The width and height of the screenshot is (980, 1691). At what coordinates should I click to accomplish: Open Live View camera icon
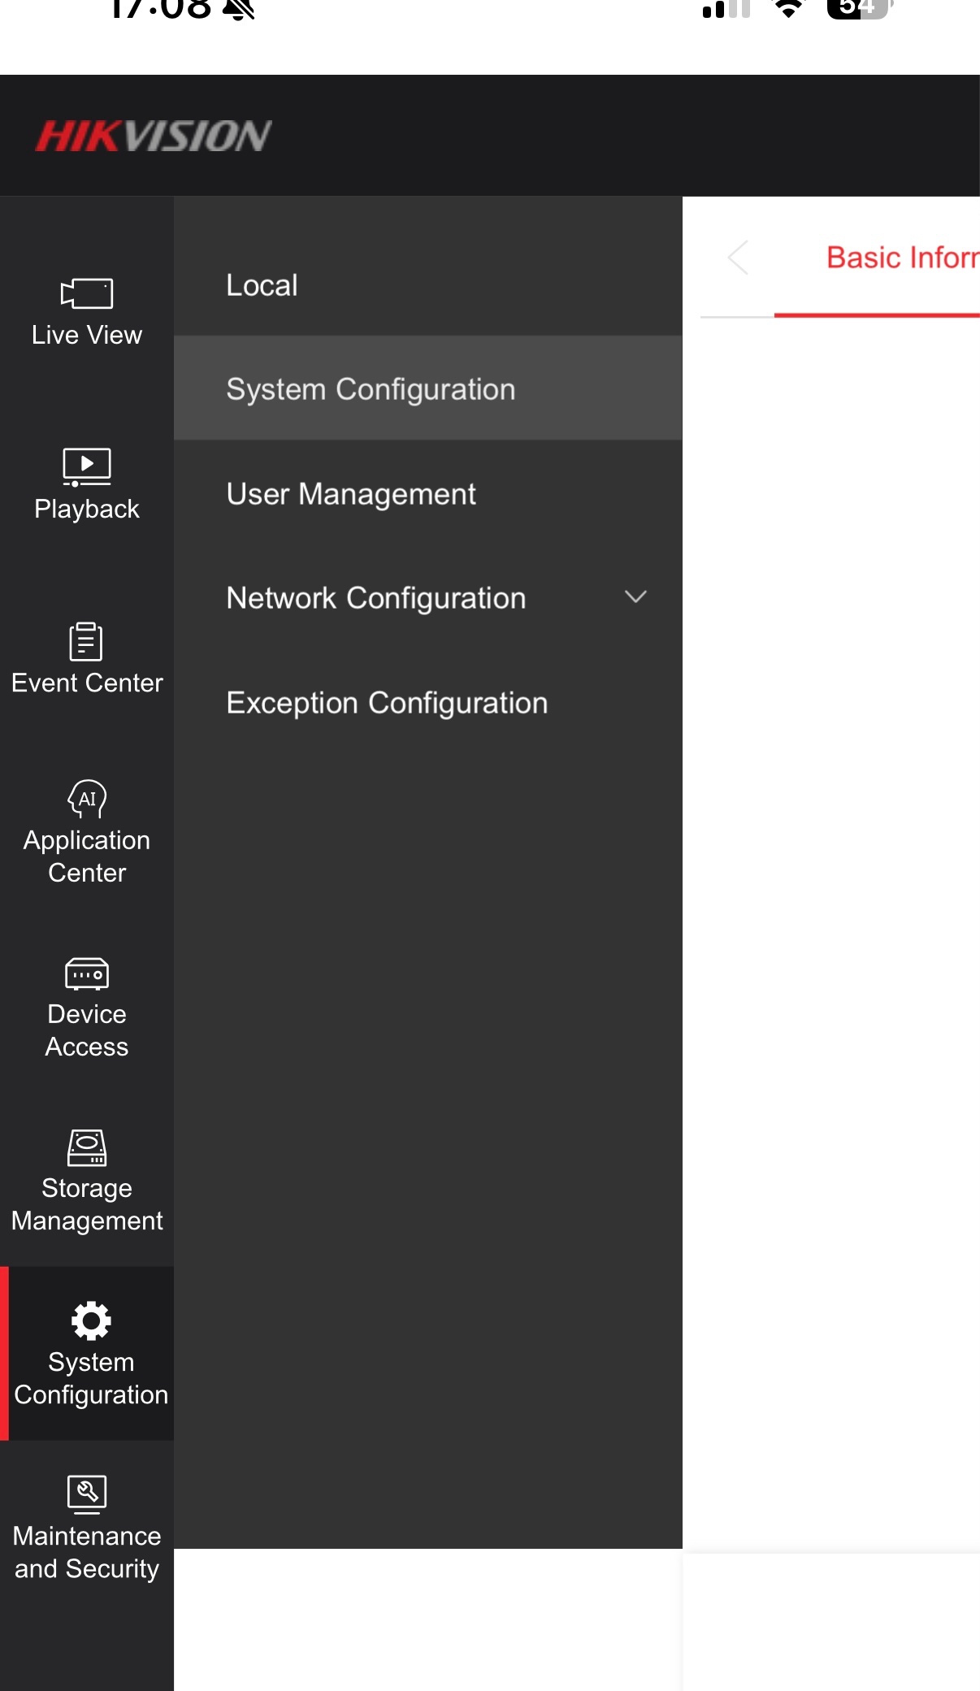(x=87, y=293)
